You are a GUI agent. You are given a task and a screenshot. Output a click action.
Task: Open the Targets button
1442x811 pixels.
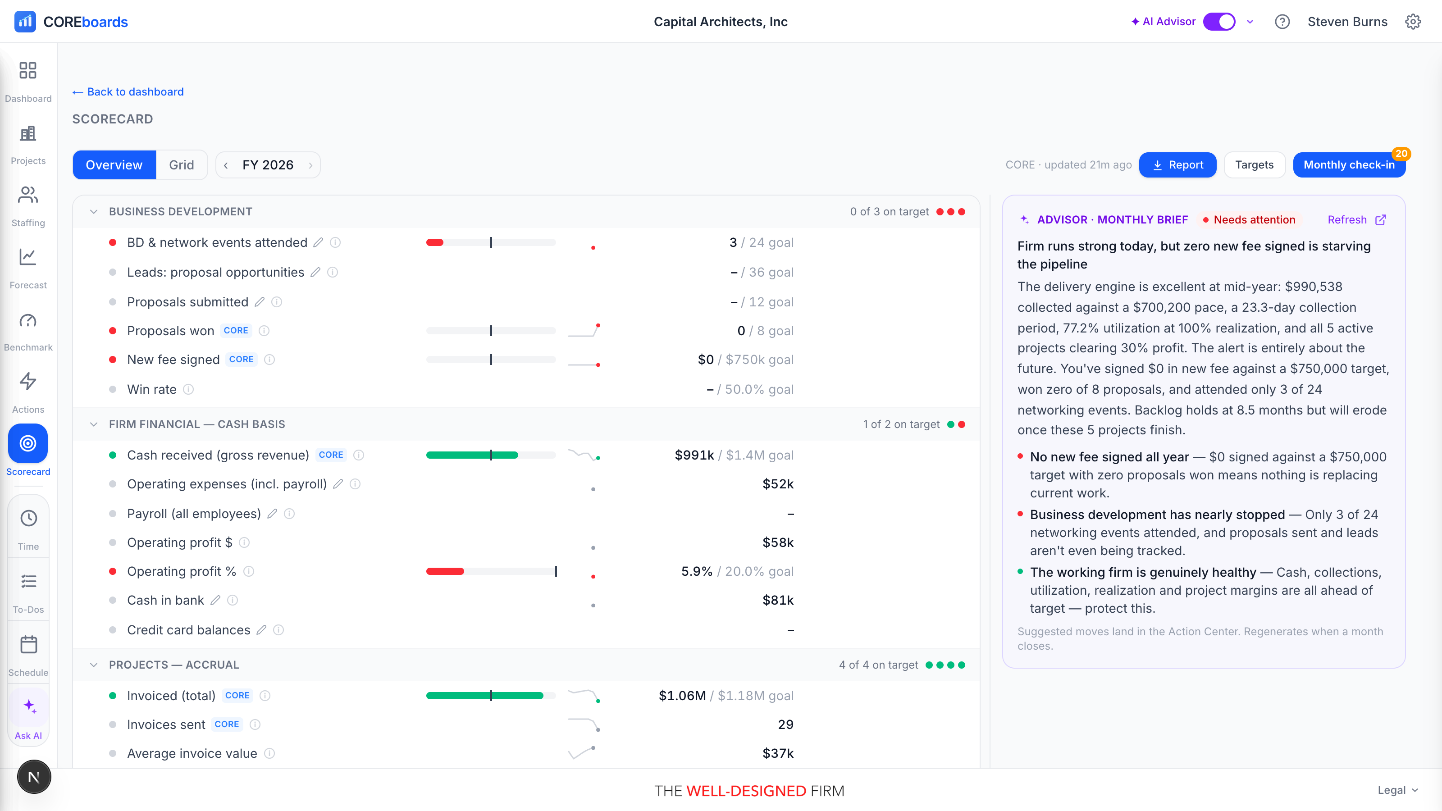(x=1255, y=165)
